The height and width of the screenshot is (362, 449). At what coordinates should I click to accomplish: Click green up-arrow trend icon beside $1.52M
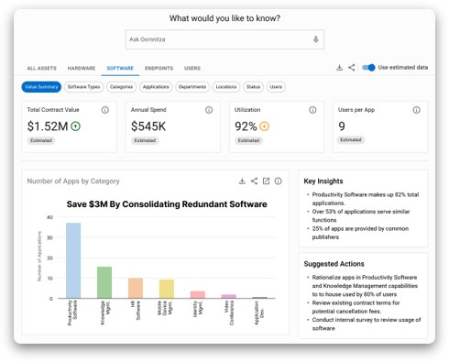pyautogui.click(x=75, y=126)
